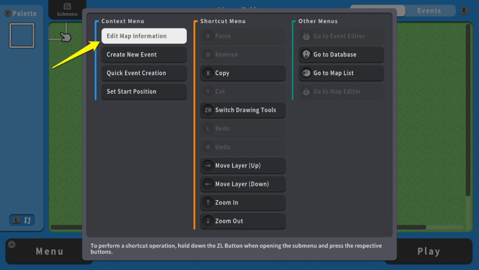The image size is (479, 270).
Task: Click the Cut shortcut entry
Action: click(243, 92)
